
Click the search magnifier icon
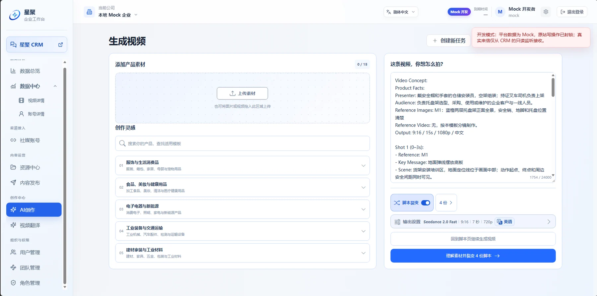(x=122, y=143)
